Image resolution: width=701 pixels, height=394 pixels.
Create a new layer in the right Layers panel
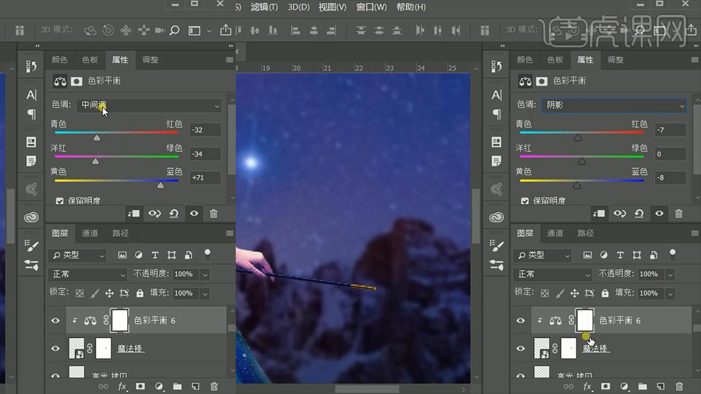tap(660, 386)
